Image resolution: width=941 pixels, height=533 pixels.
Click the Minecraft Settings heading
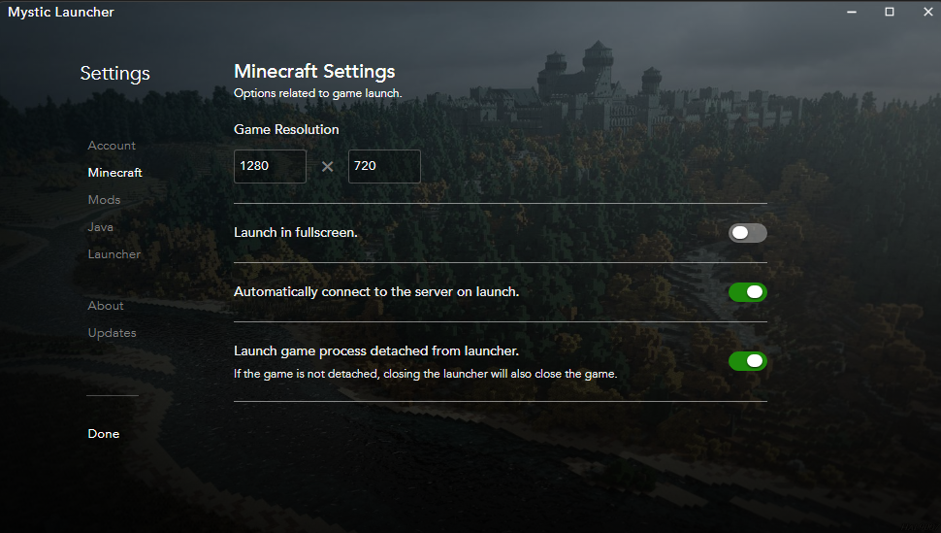pos(314,72)
